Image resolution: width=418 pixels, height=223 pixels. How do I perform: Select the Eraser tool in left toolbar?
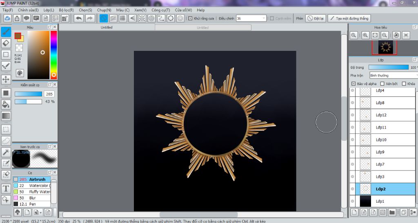tap(6, 43)
